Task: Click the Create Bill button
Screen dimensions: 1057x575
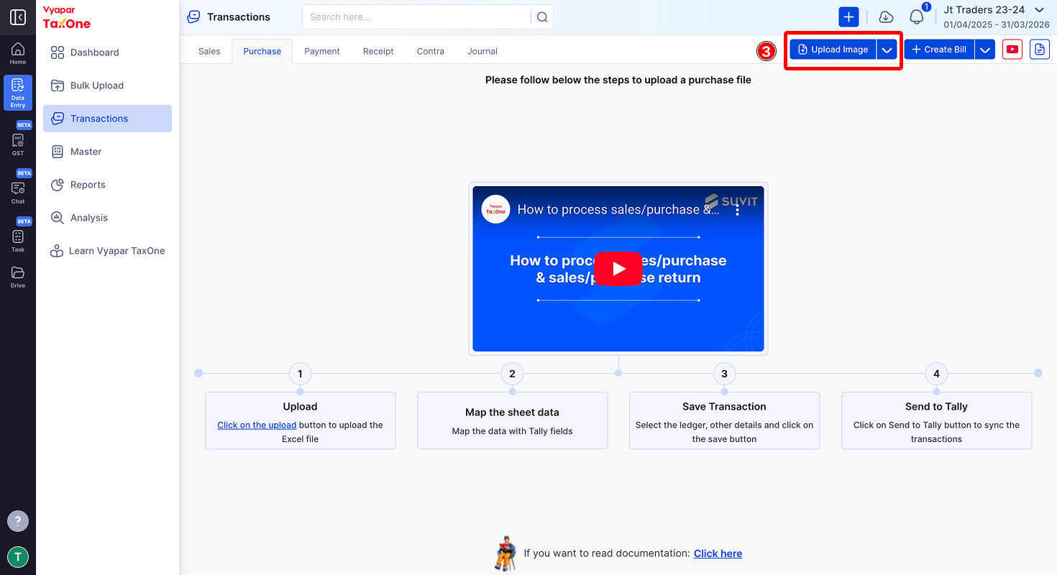Action: [939, 50]
